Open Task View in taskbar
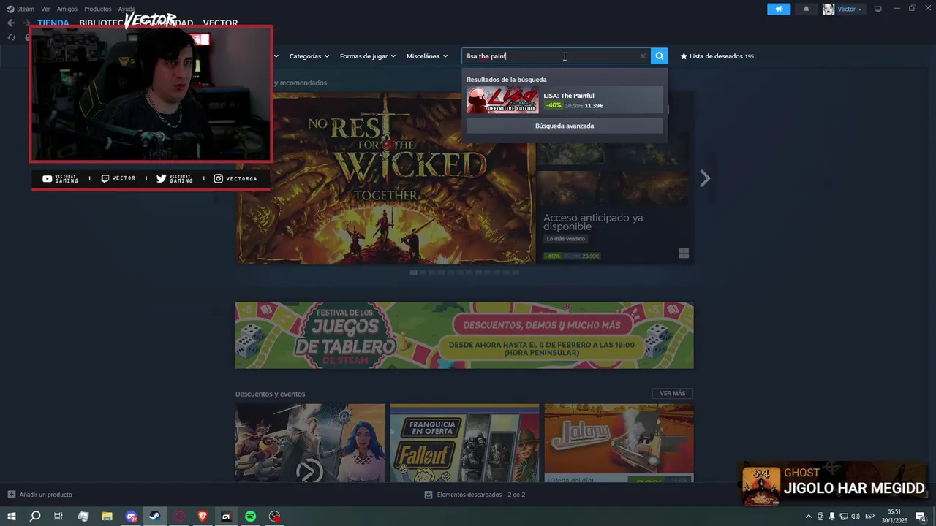The height and width of the screenshot is (526, 936). click(58, 517)
